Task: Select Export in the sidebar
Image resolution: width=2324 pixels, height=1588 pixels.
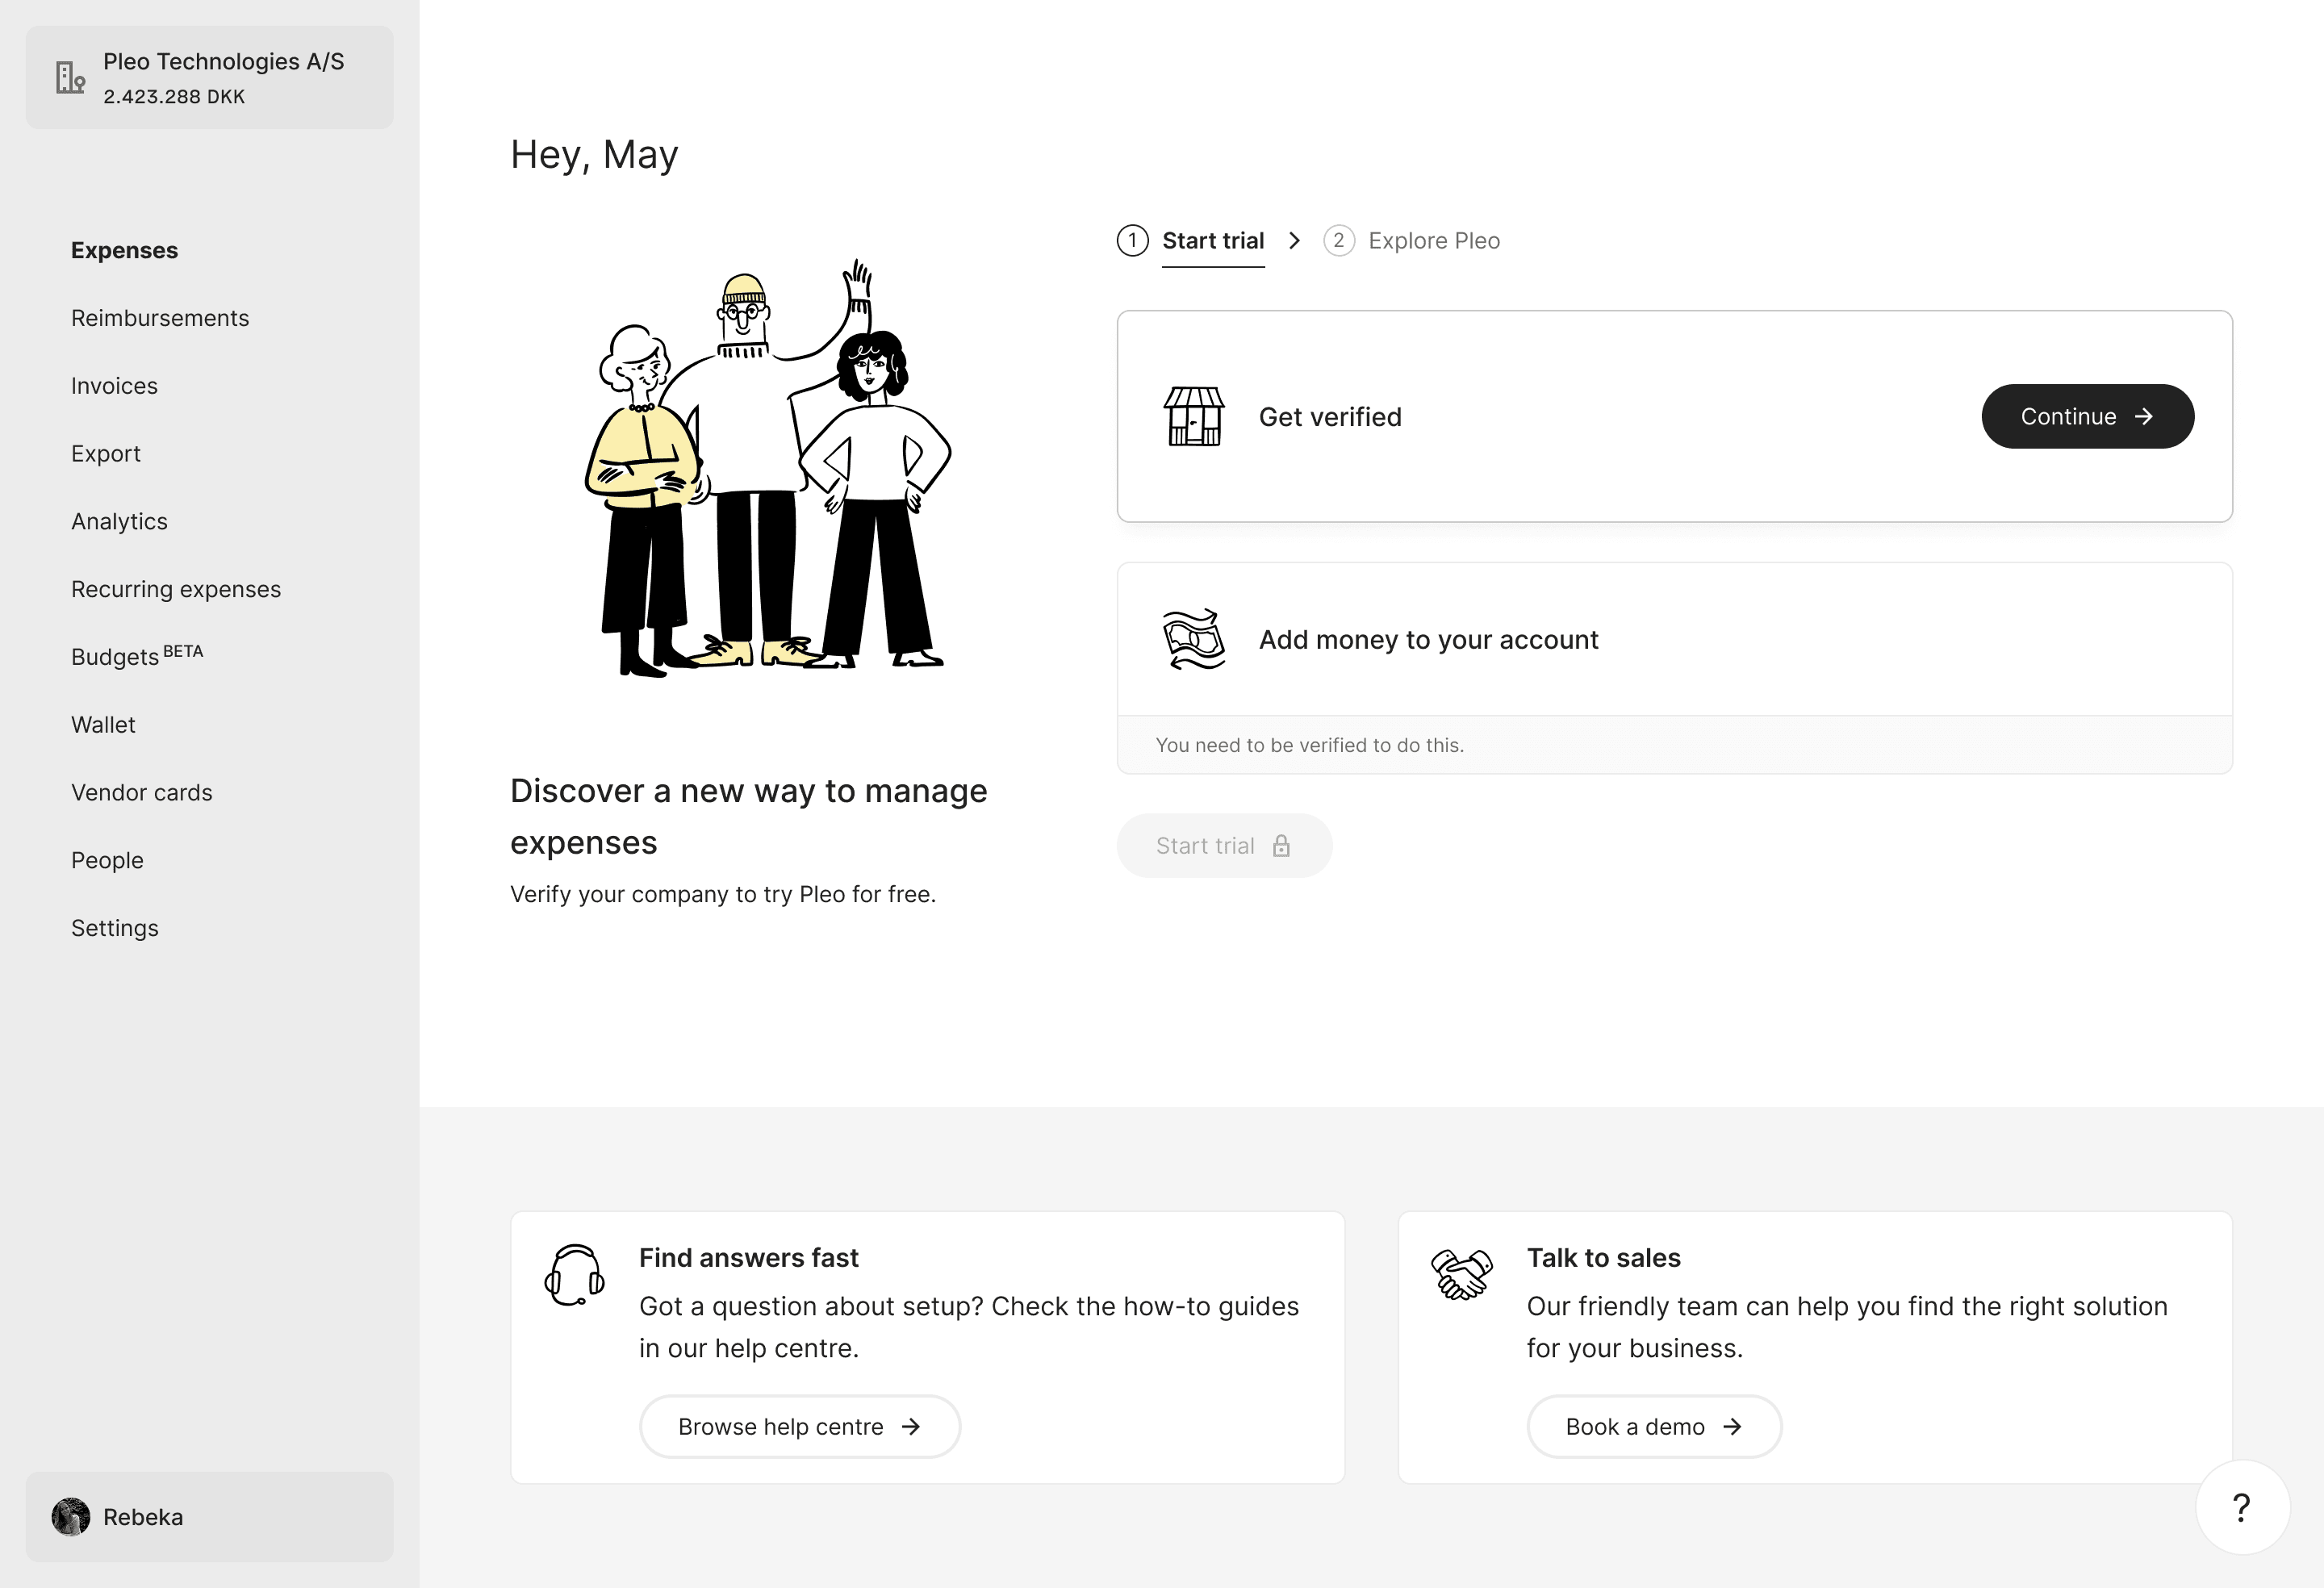Action: pos(106,454)
